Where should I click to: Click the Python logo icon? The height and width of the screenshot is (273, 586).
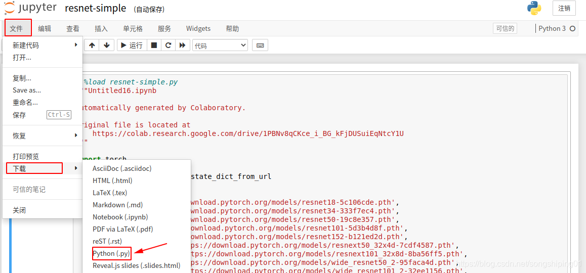pyautogui.click(x=534, y=8)
